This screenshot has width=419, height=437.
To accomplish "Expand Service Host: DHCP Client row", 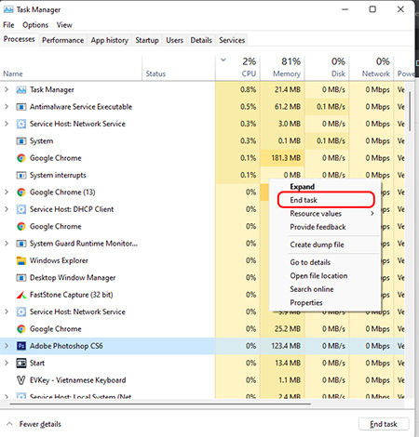I will point(7,209).
